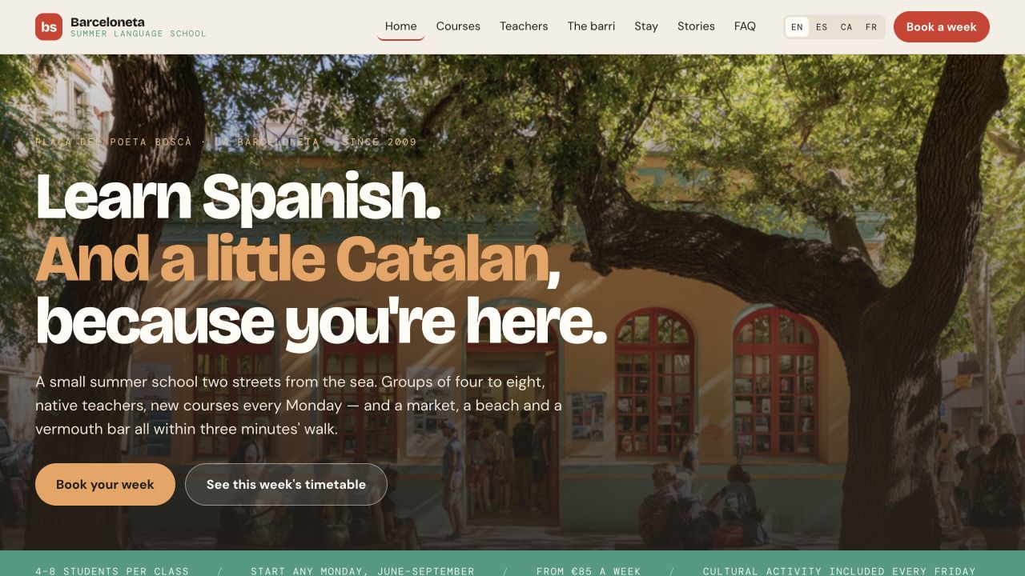Open the Stay nav item
1025x576 pixels.
coord(646,26)
